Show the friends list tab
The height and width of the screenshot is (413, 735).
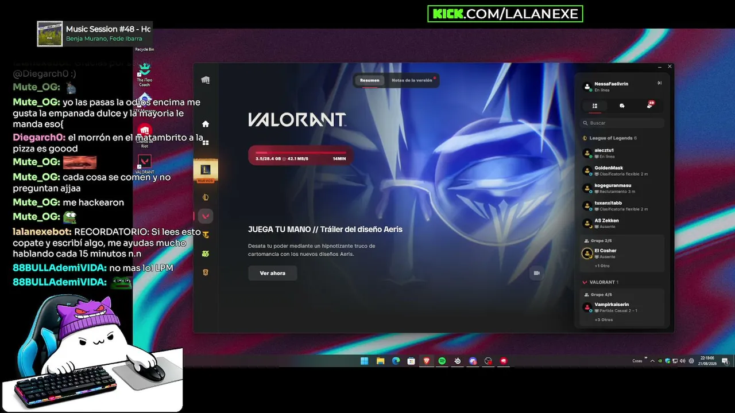(x=595, y=106)
